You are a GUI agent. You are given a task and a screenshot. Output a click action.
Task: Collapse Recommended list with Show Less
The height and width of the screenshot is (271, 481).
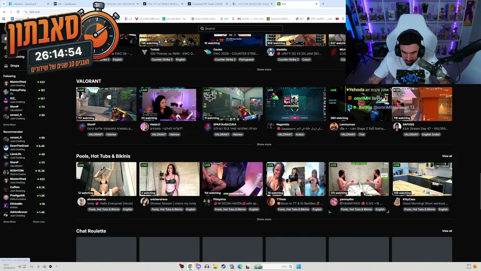click(39, 222)
